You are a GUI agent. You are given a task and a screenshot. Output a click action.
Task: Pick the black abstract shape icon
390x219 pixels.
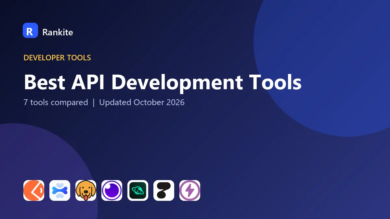[x=164, y=190]
